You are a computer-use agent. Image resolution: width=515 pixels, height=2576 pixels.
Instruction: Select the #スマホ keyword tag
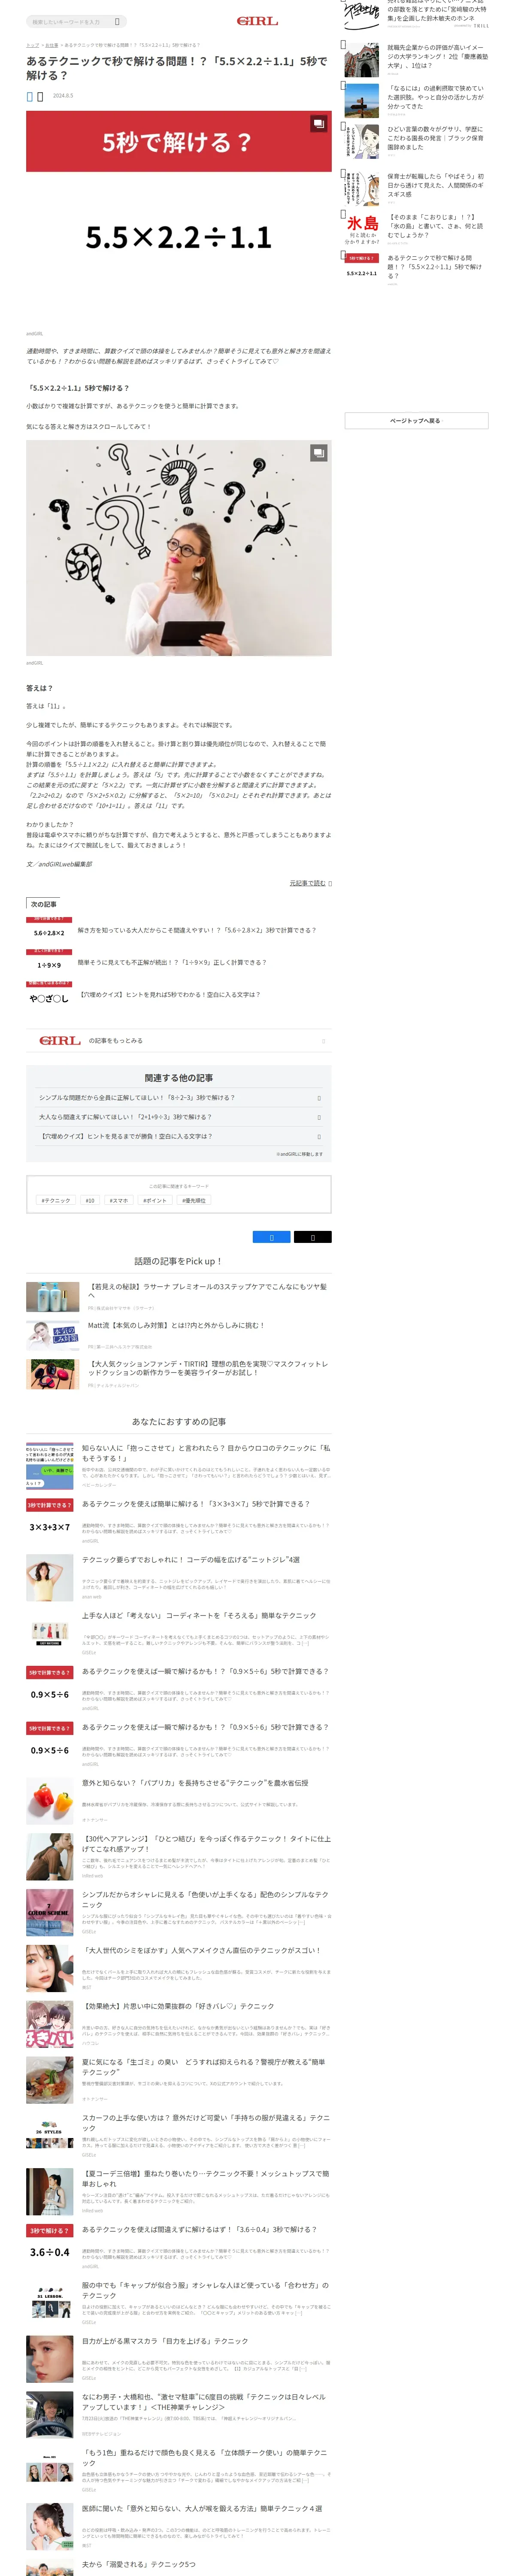[x=119, y=1200]
